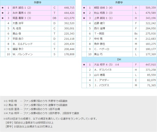The width and height of the screenshot is (157, 132).
Task: Click vote count 392,520
Action: 69,23
